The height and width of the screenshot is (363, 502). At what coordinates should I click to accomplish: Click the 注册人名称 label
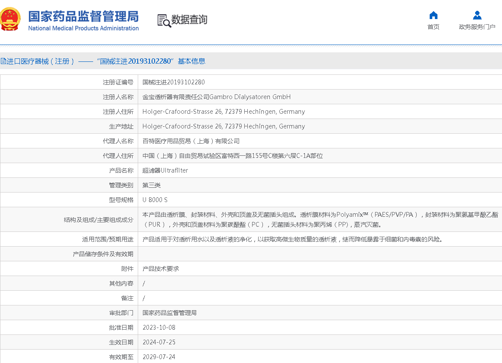click(118, 97)
